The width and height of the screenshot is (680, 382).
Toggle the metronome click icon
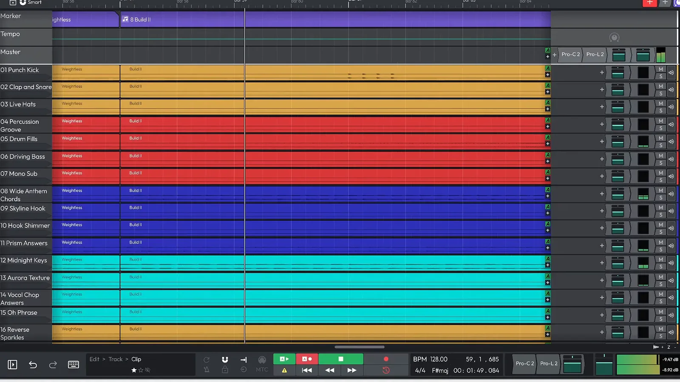coord(207,370)
